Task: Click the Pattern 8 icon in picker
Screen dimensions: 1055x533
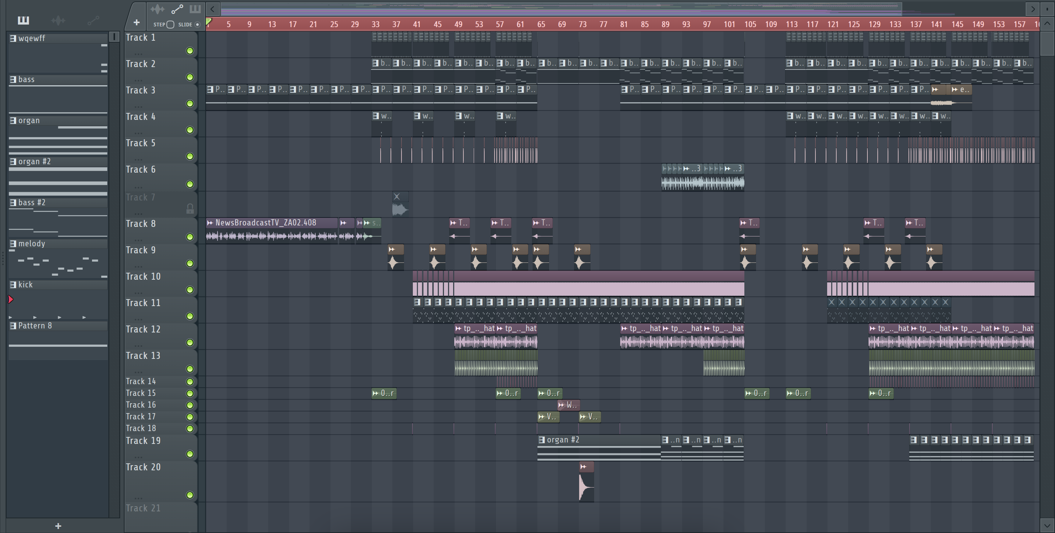Action: click(x=13, y=326)
